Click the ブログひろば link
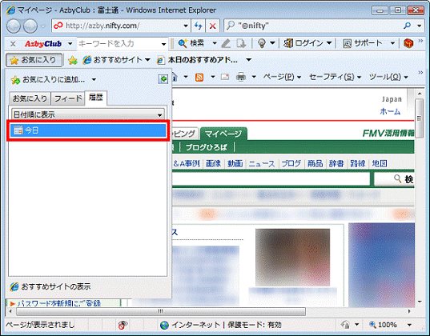This screenshot has width=430, height=336. click(x=207, y=147)
